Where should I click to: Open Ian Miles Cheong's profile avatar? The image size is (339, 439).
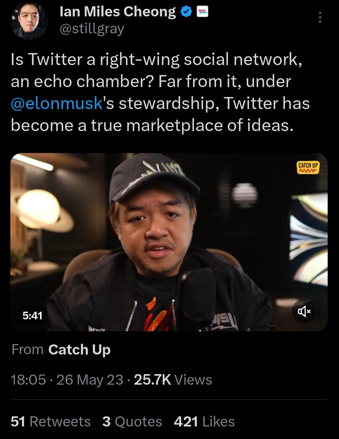pyautogui.click(x=30, y=21)
